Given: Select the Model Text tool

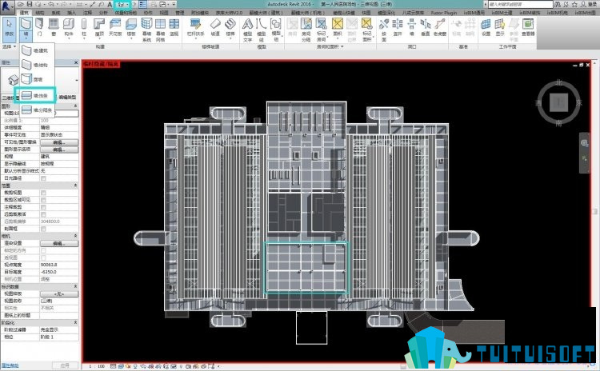Looking at the screenshot, I should (247, 30).
